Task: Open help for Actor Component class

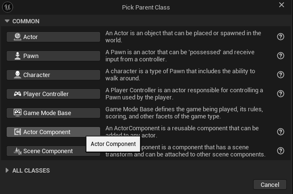Action: tap(280, 132)
